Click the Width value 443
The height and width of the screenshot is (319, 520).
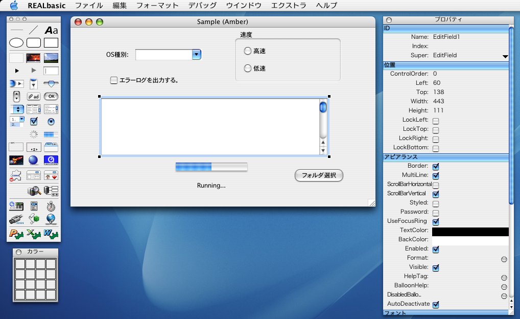438,101
